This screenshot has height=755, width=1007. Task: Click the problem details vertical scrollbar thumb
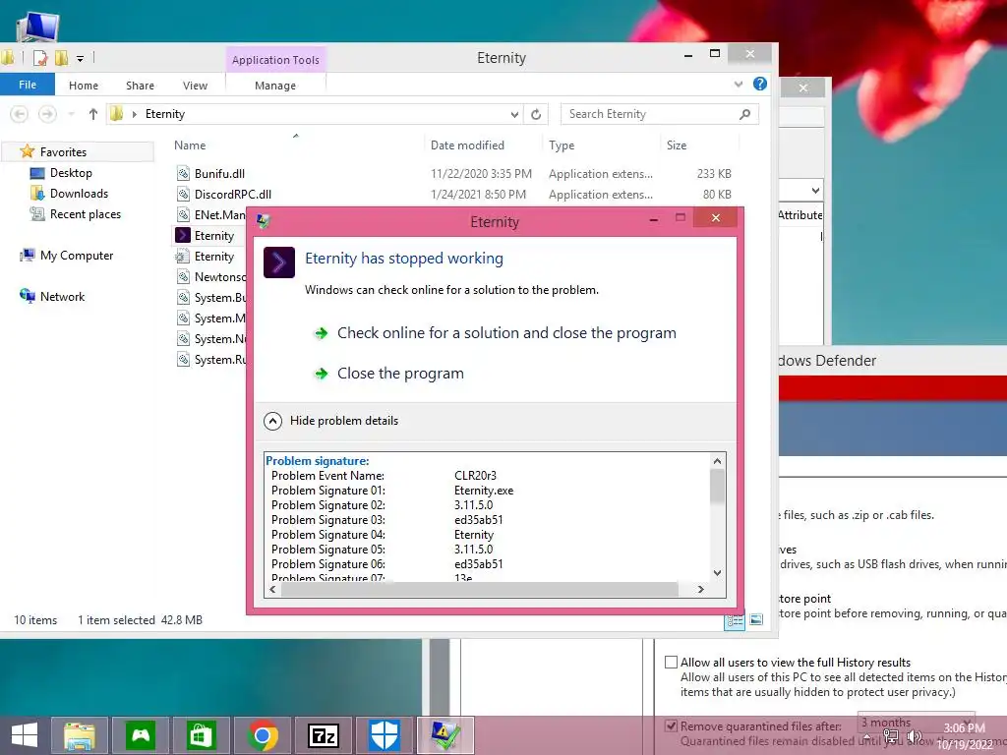[x=717, y=487]
